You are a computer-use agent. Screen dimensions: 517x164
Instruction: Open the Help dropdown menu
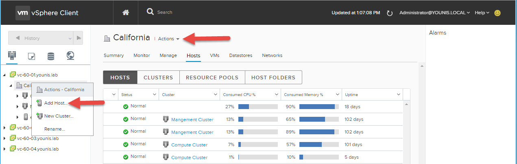tap(482, 13)
